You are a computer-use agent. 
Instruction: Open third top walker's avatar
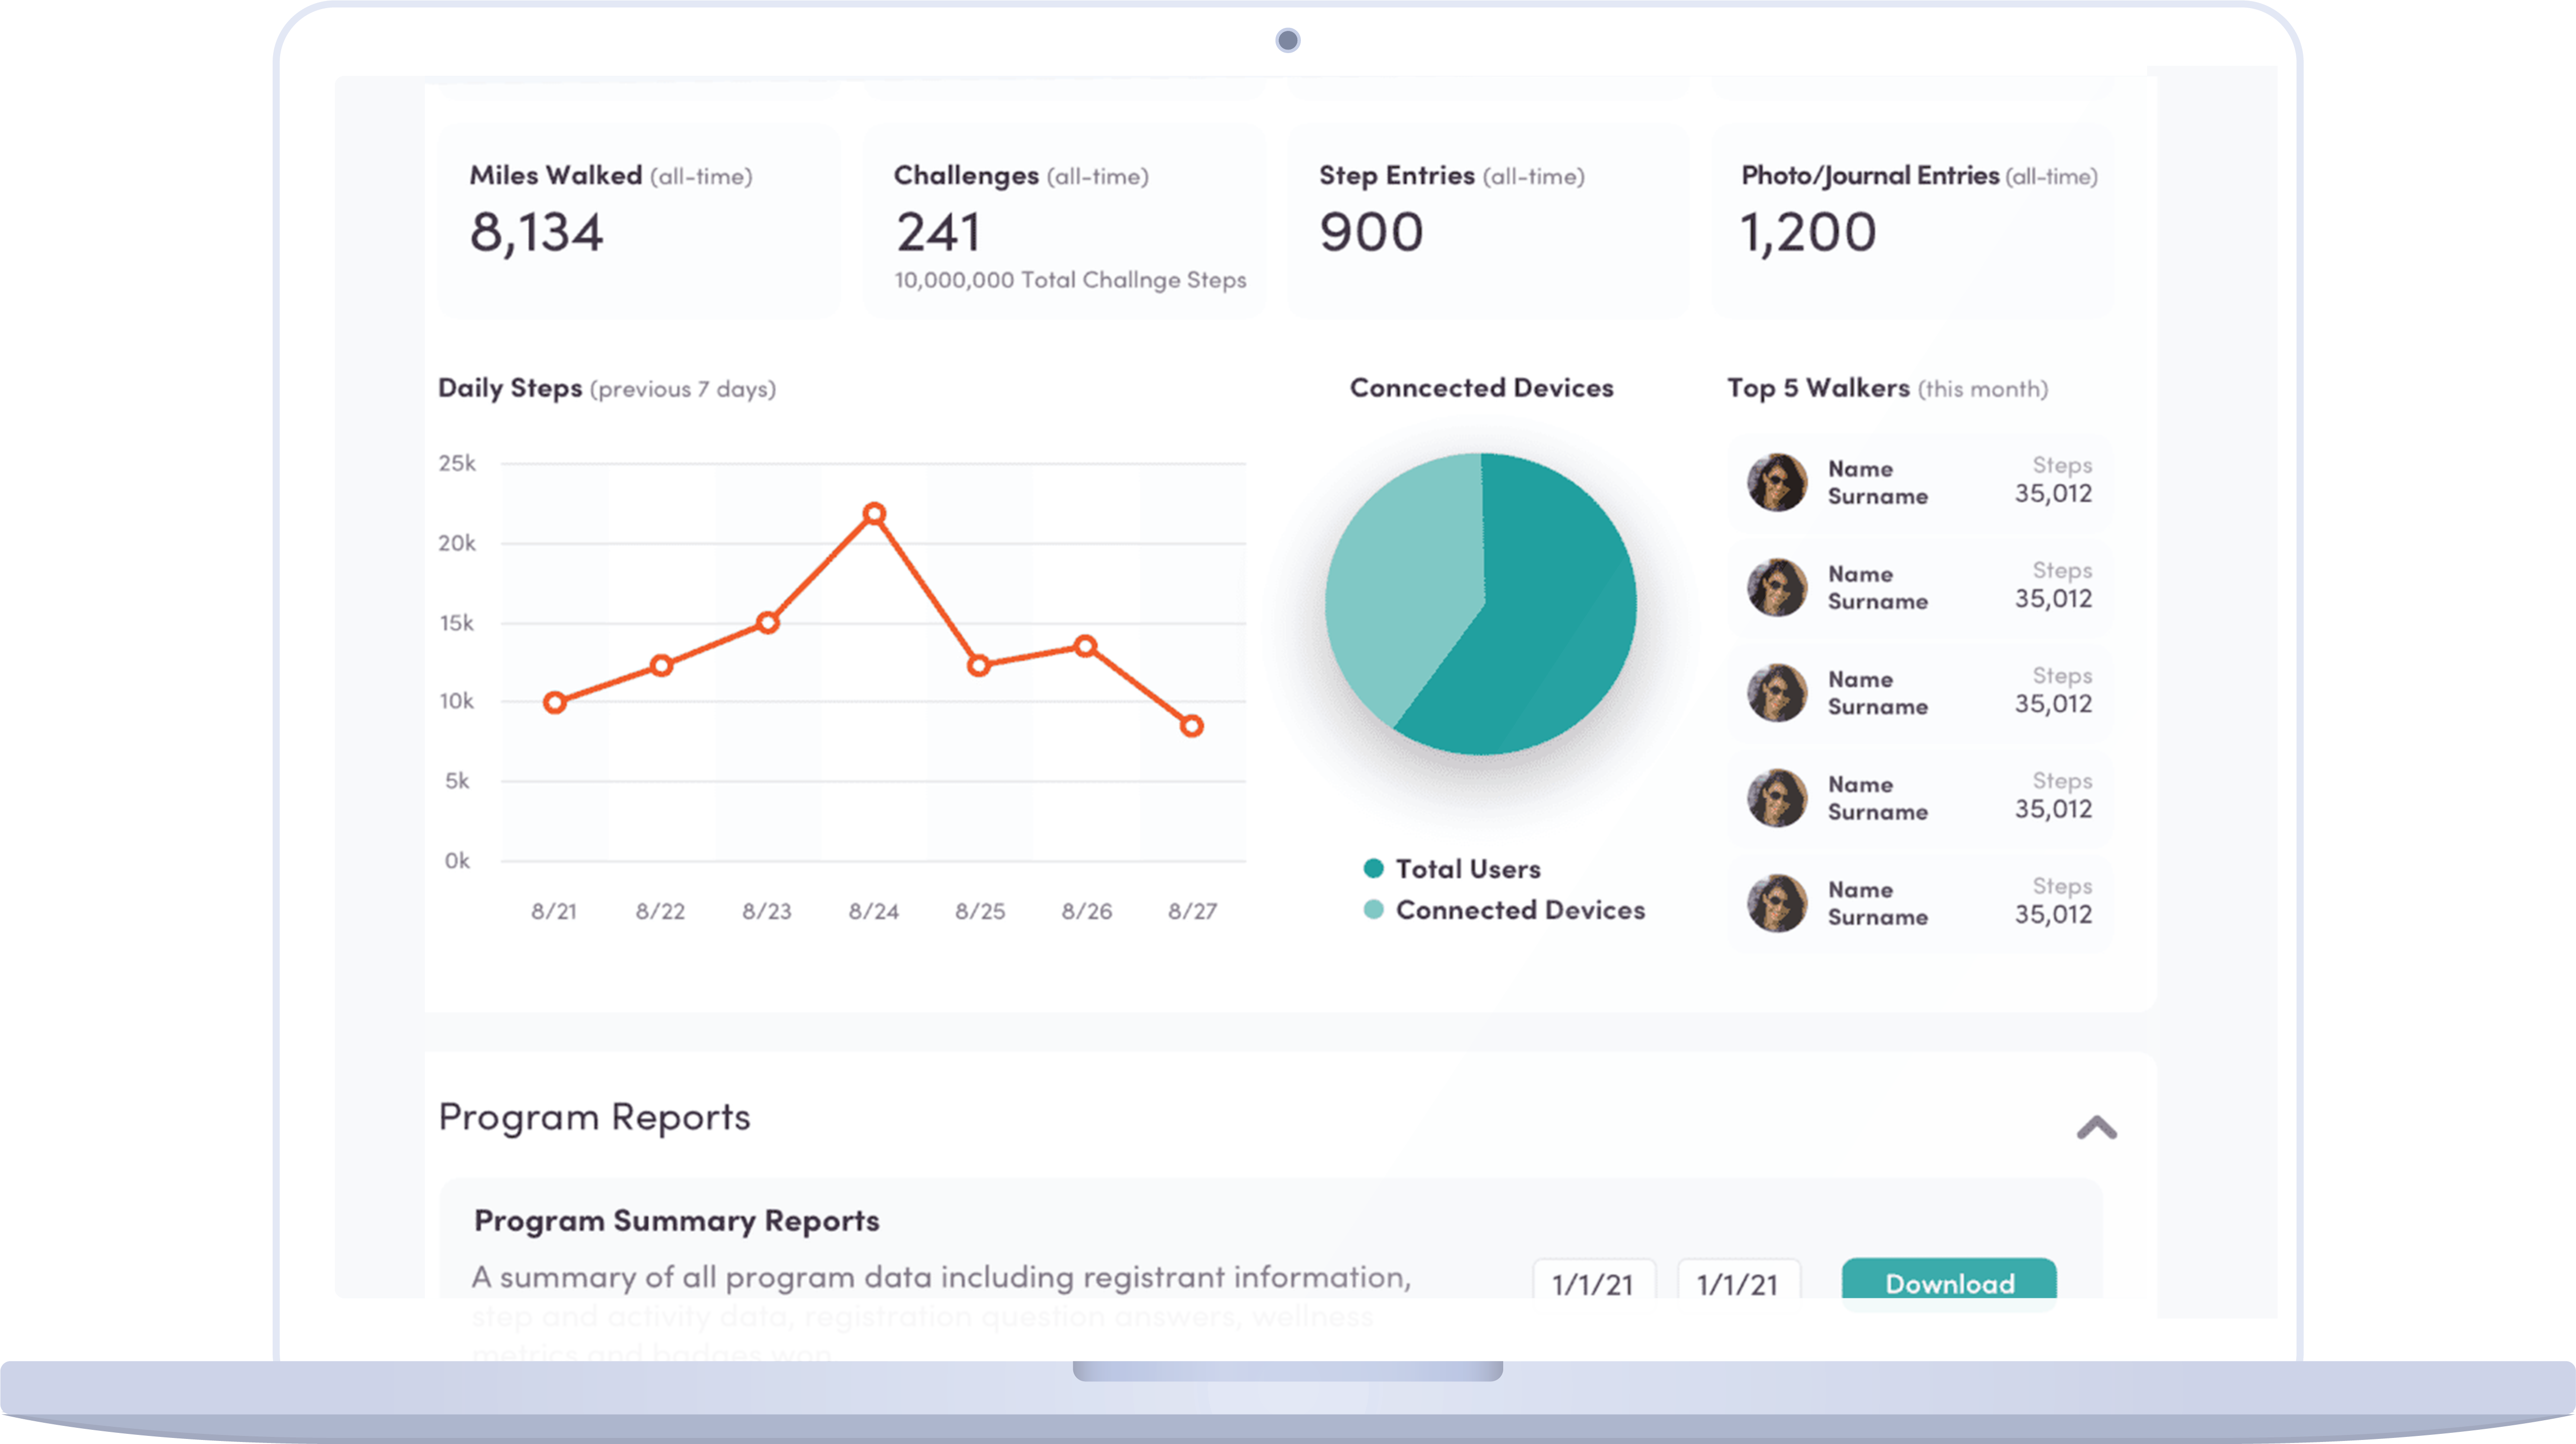(x=1777, y=692)
